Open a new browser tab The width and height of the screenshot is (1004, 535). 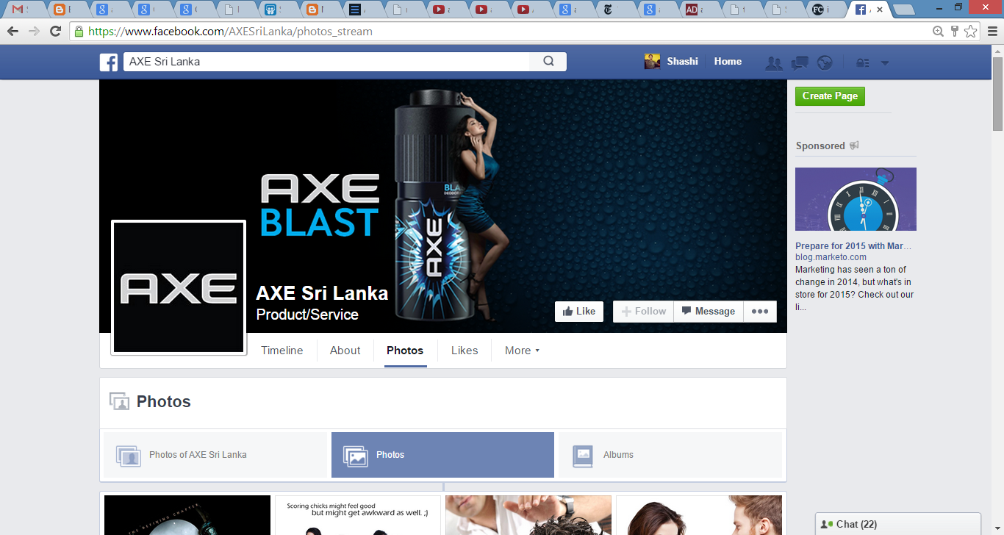click(904, 10)
